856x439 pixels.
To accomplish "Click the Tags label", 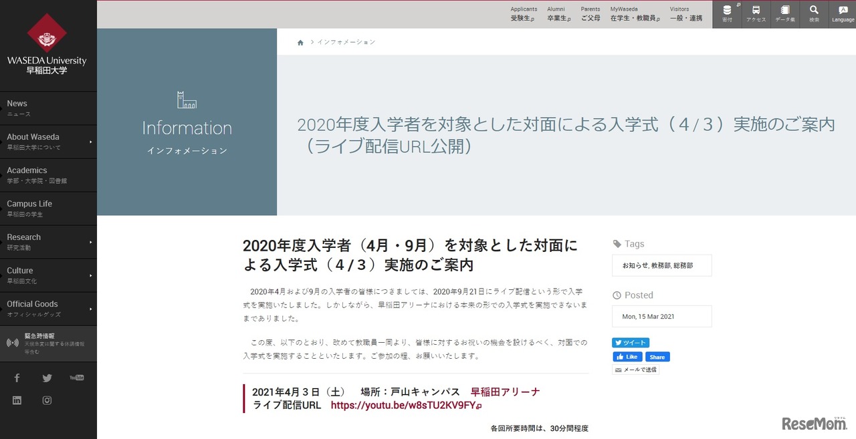I will tap(634, 245).
